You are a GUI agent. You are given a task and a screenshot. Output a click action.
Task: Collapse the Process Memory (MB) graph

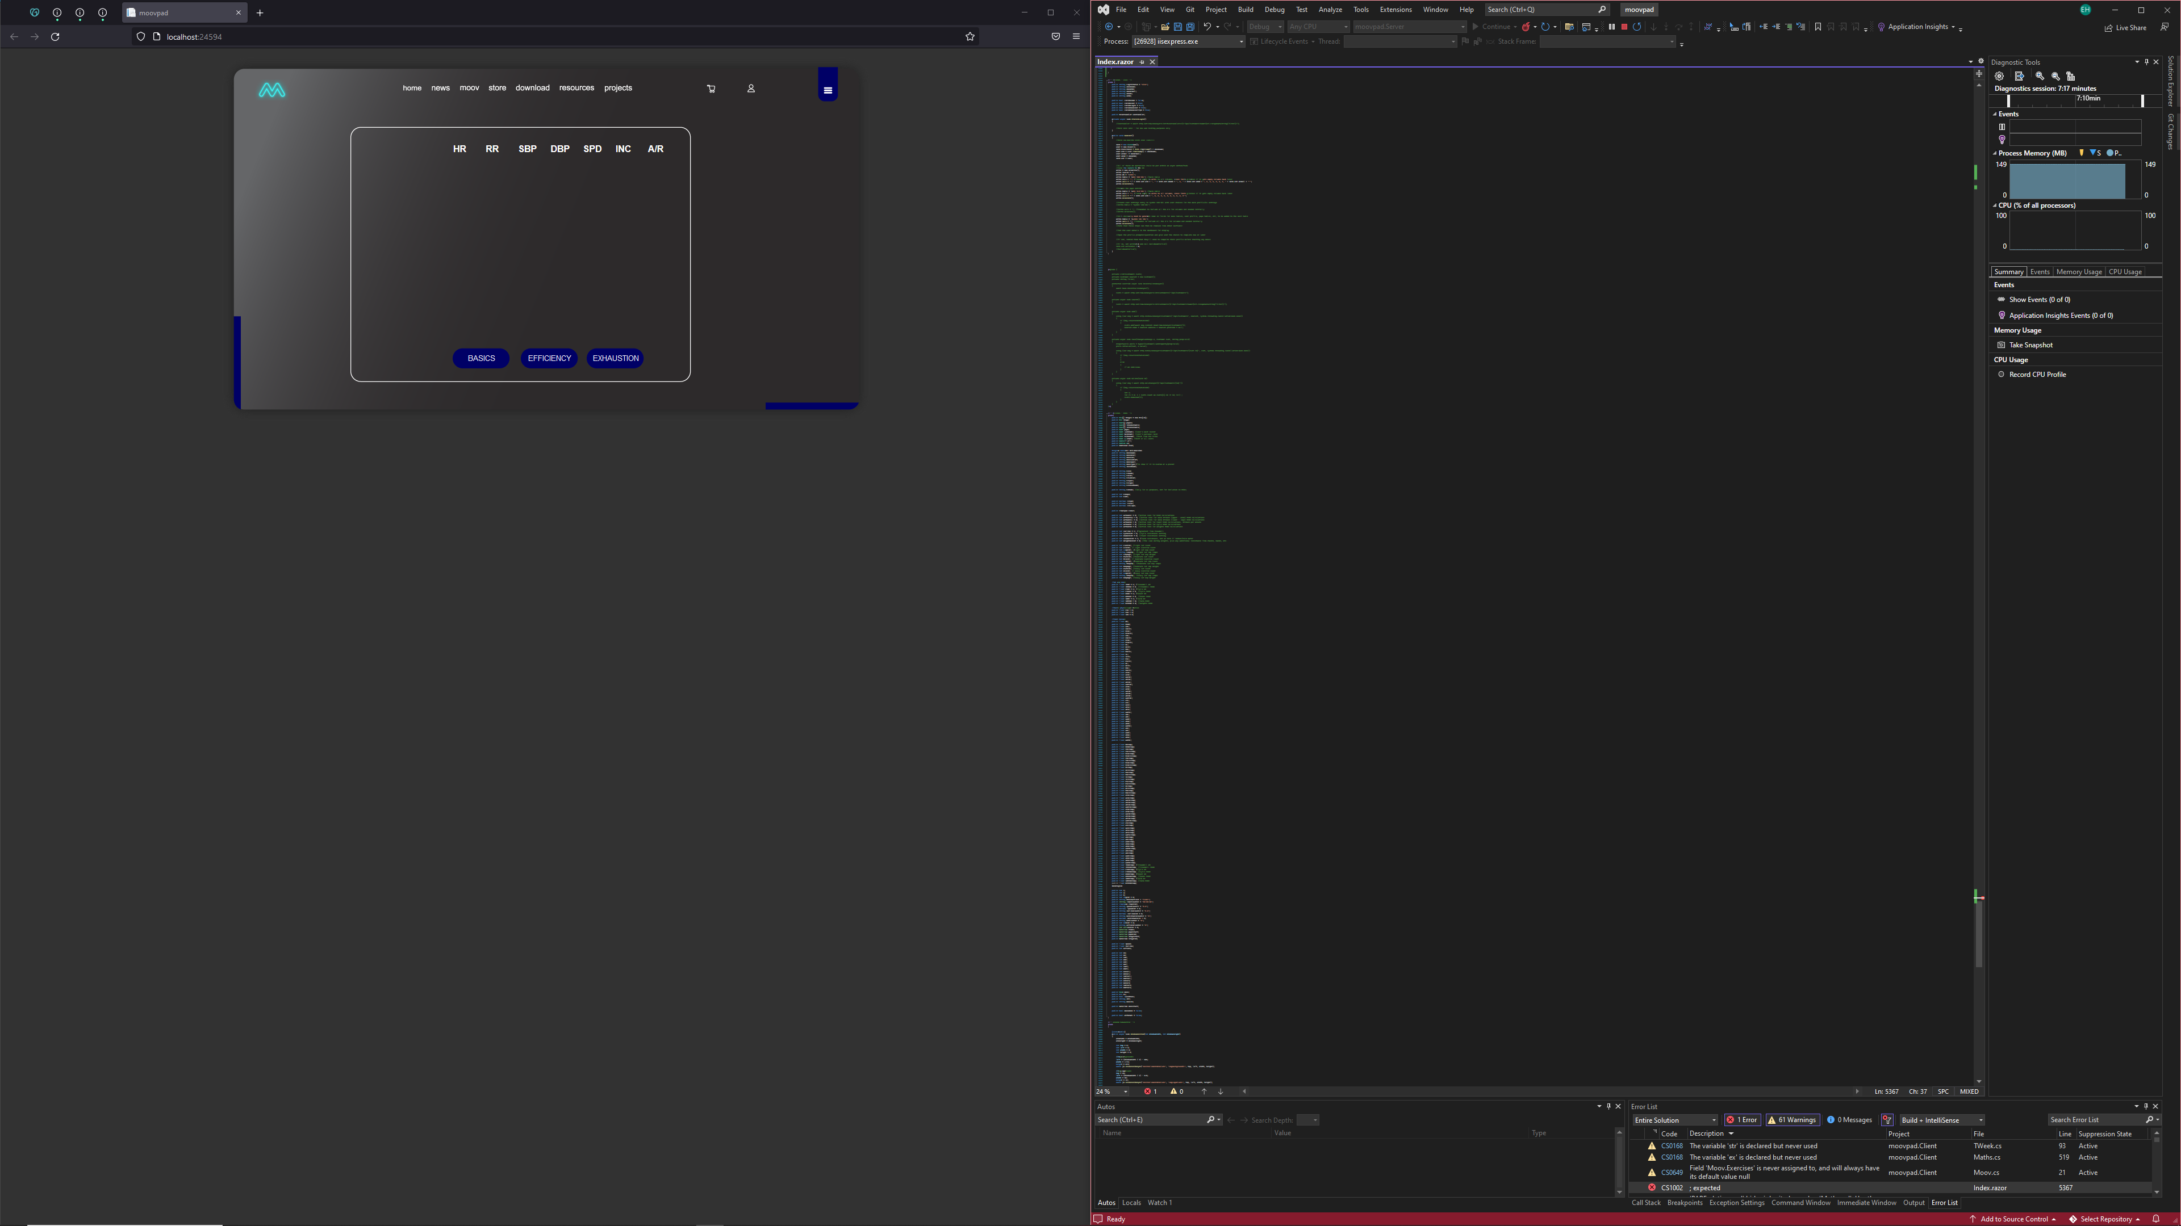[x=1996, y=153]
